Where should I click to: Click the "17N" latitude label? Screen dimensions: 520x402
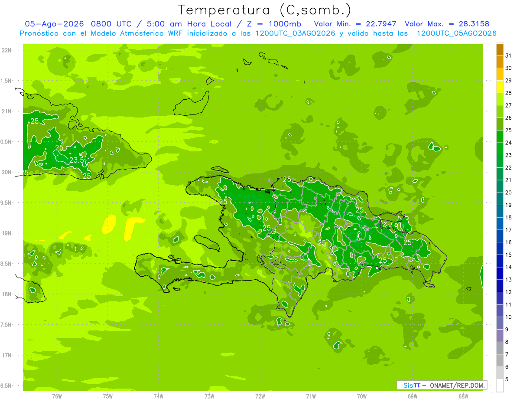tap(6, 355)
